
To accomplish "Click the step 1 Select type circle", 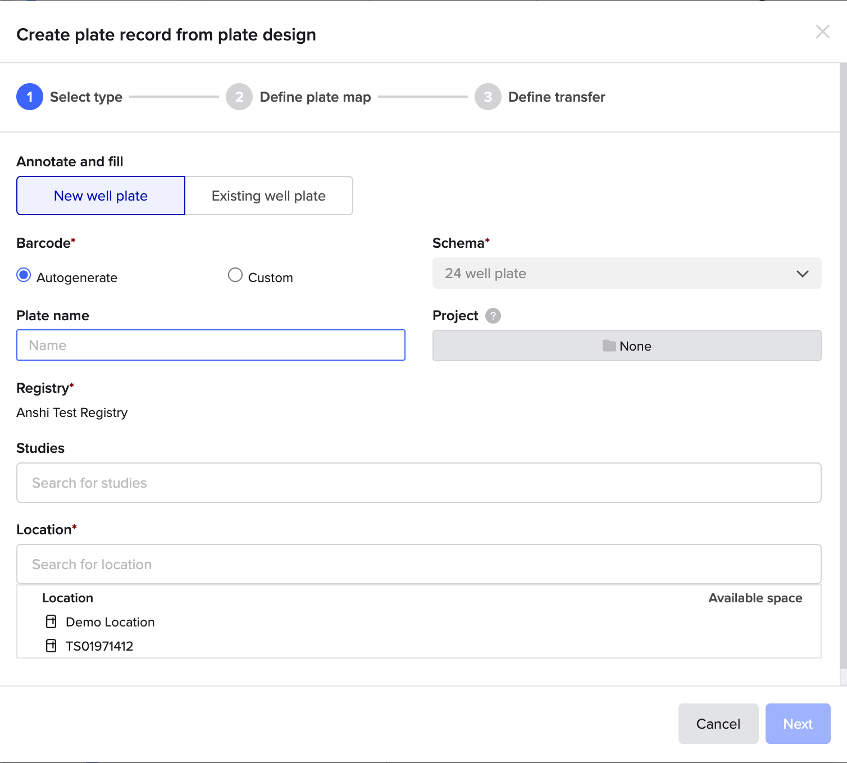I will click(30, 97).
